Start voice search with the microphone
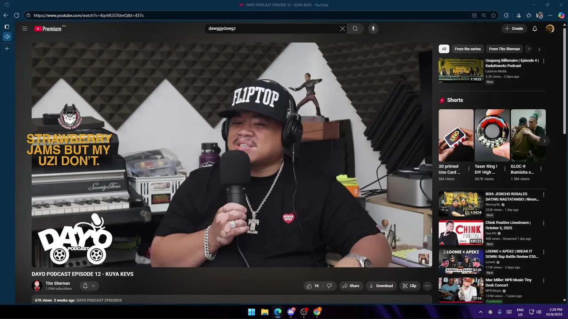The height and width of the screenshot is (319, 568). click(x=373, y=28)
